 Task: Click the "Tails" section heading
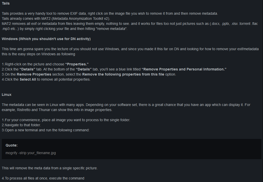click(x=6, y=4)
